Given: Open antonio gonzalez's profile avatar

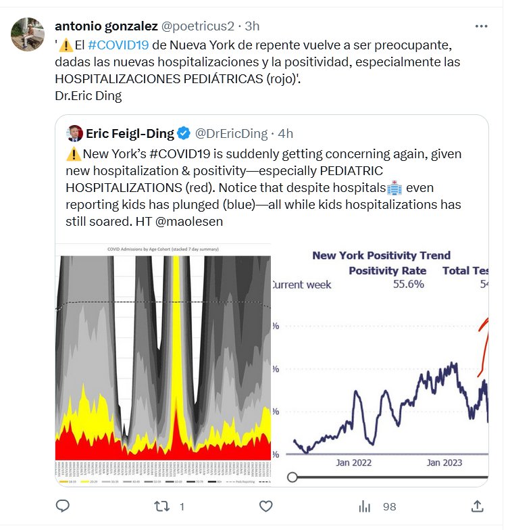Looking at the screenshot, I should click(x=28, y=34).
